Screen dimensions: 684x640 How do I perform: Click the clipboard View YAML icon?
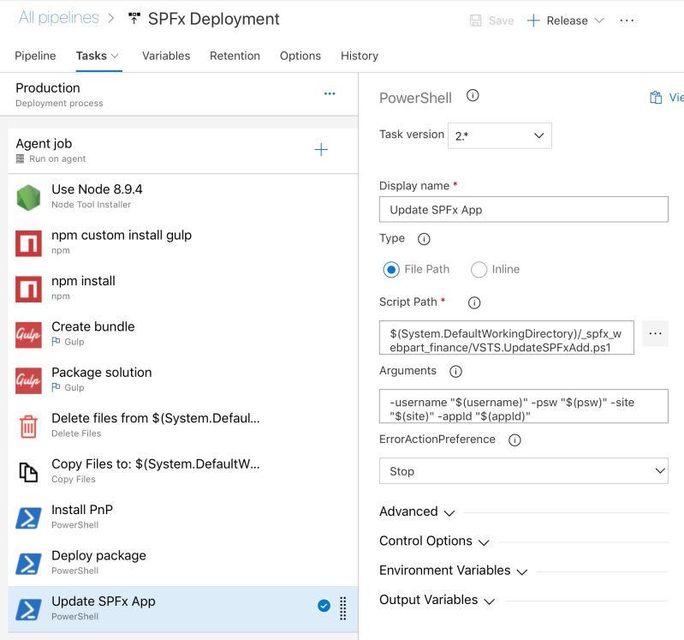coord(656,98)
